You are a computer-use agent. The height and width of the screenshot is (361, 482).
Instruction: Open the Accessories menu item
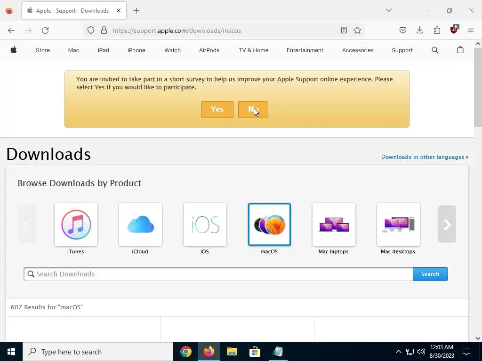(358, 50)
